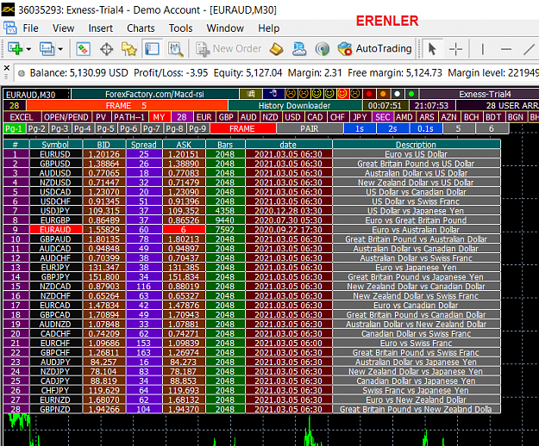Image resolution: width=539 pixels, height=446 pixels.
Task: Toggle the red MY filter button
Action: (x=160, y=117)
